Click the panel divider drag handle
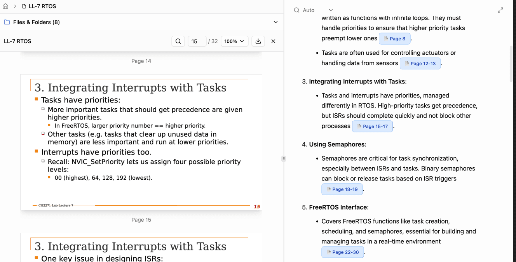Screen dimensions: 516x262 tap(284, 159)
